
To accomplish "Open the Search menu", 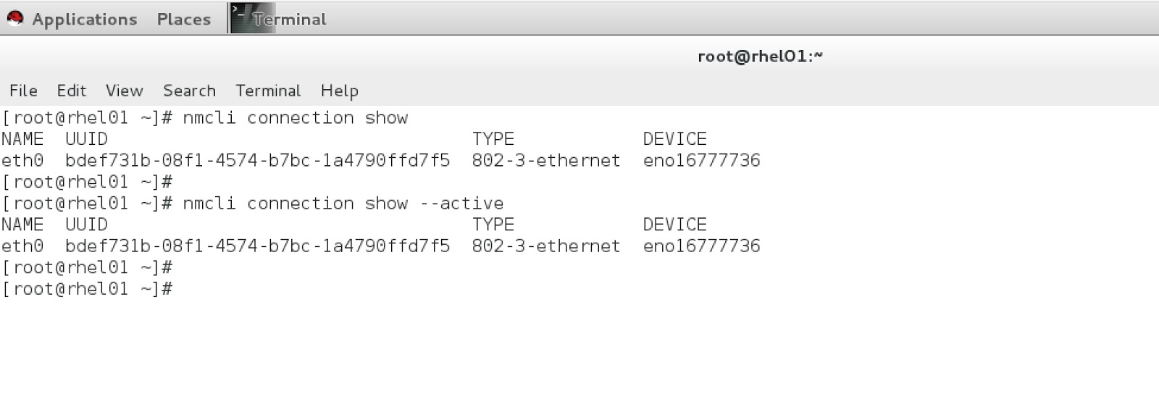I will [x=189, y=91].
